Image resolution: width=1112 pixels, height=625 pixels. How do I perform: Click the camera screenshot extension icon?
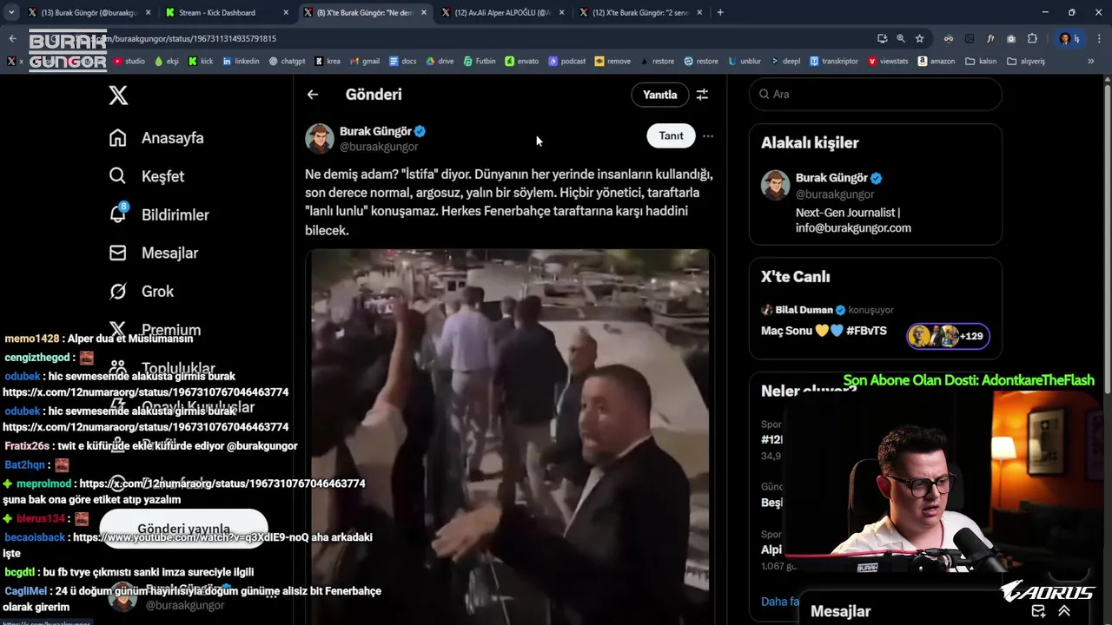pyautogui.click(x=1011, y=38)
